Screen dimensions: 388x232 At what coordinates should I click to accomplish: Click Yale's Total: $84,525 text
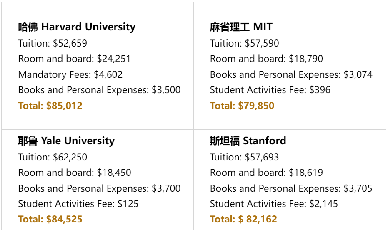tap(50, 219)
